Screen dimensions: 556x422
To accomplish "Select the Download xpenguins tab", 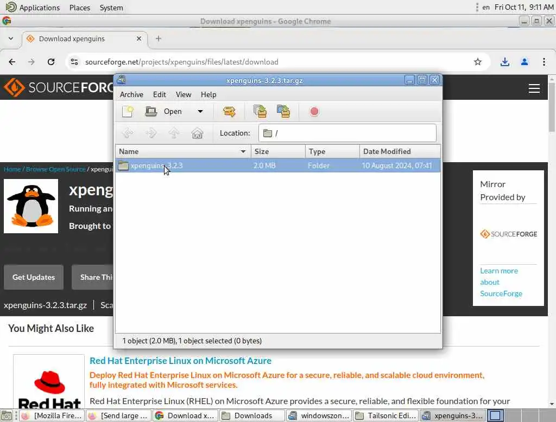I will coord(84,39).
